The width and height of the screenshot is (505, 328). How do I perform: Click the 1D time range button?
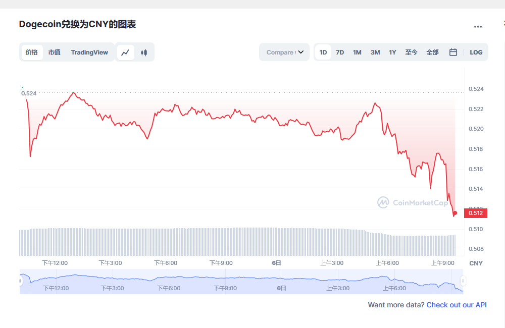pyautogui.click(x=323, y=52)
